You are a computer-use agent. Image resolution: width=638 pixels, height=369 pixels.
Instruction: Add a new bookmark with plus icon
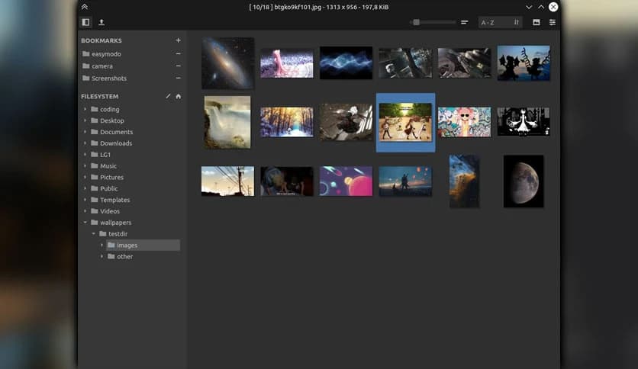[179, 40]
